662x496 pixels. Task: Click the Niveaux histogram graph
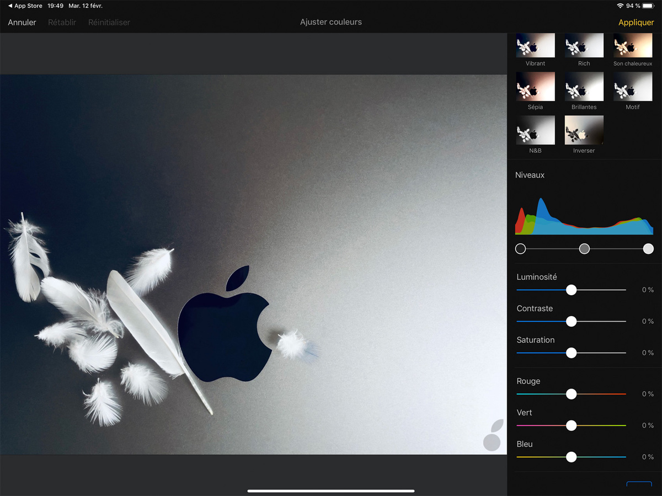tap(584, 216)
